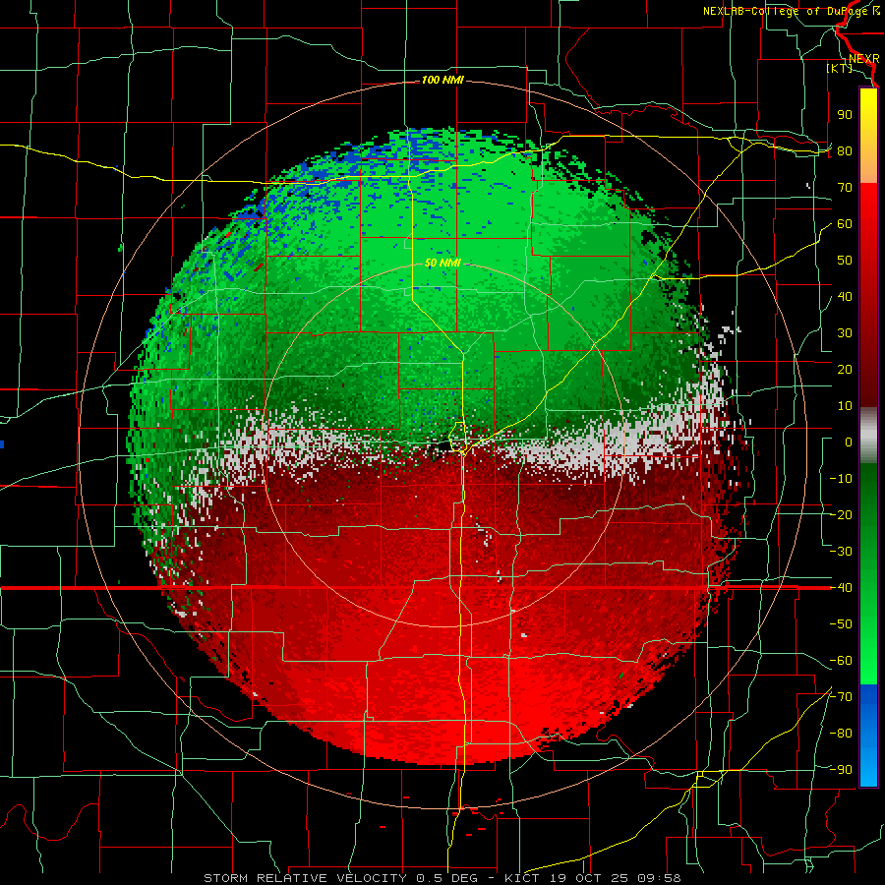Image resolution: width=885 pixels, height=885 pixels.
Task: Click the 30 value on velocity scale
Action: [x=845, y=333]
